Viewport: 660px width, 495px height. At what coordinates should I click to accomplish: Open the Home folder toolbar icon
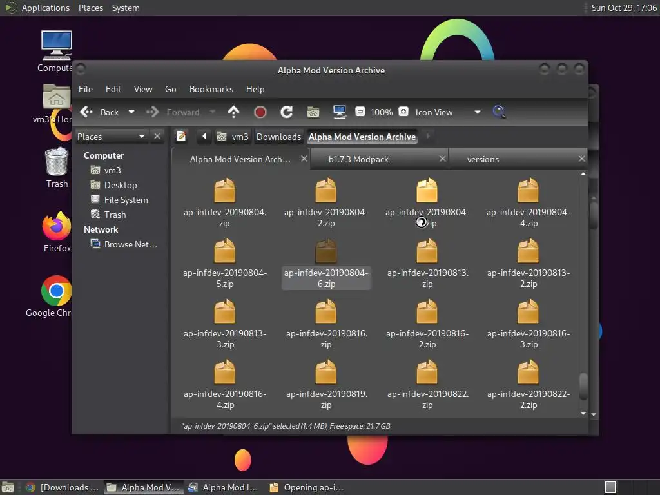point(313,112)
